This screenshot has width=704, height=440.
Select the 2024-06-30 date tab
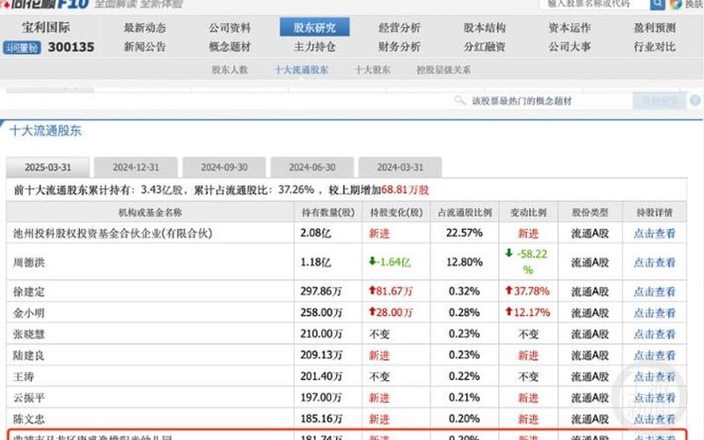click(312, 167)
